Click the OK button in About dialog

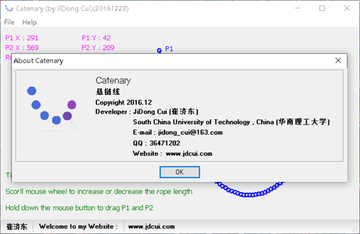(x=179, y=172)
